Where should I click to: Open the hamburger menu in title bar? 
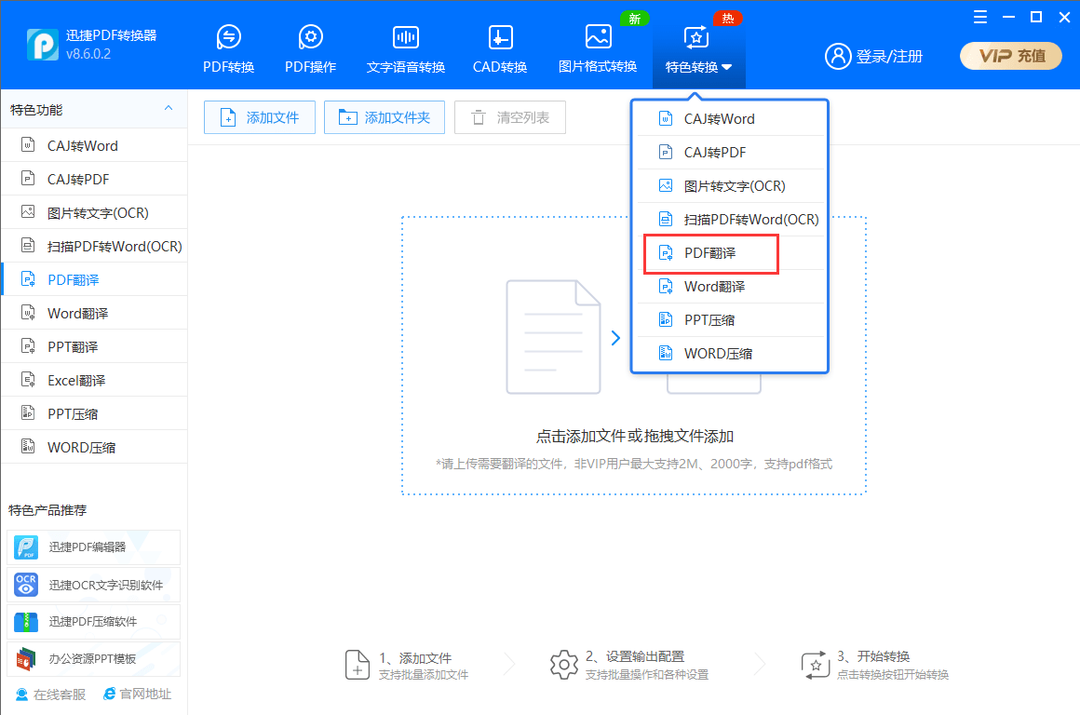tap(980, 17)
